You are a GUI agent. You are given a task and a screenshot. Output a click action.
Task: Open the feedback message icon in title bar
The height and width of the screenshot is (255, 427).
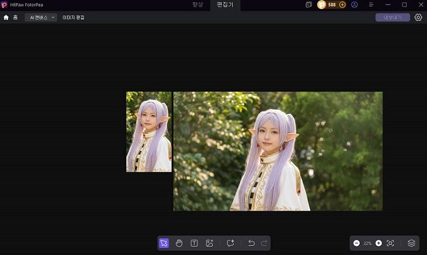(309, 5)
